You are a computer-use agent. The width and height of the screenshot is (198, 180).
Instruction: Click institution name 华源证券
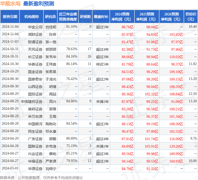[x=35, y=168]
